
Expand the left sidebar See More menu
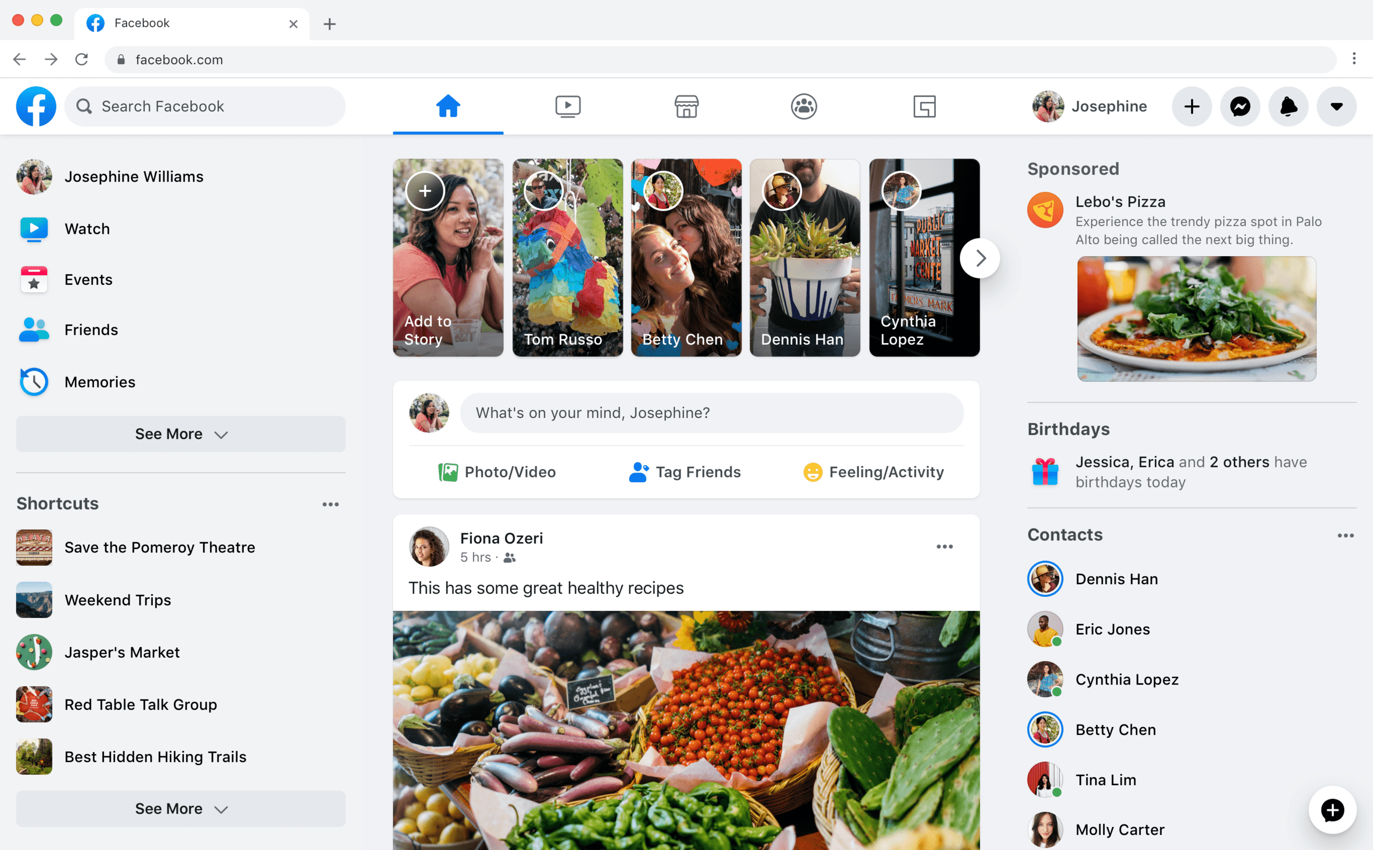click(181, 433)
